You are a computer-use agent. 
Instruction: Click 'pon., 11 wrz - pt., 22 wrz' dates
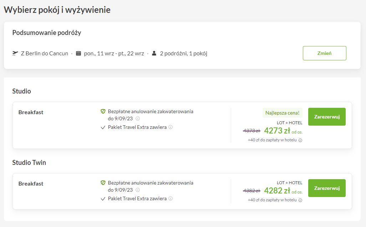click(114, 54)
